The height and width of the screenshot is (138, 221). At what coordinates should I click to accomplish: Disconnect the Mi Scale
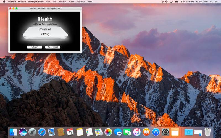52,47
